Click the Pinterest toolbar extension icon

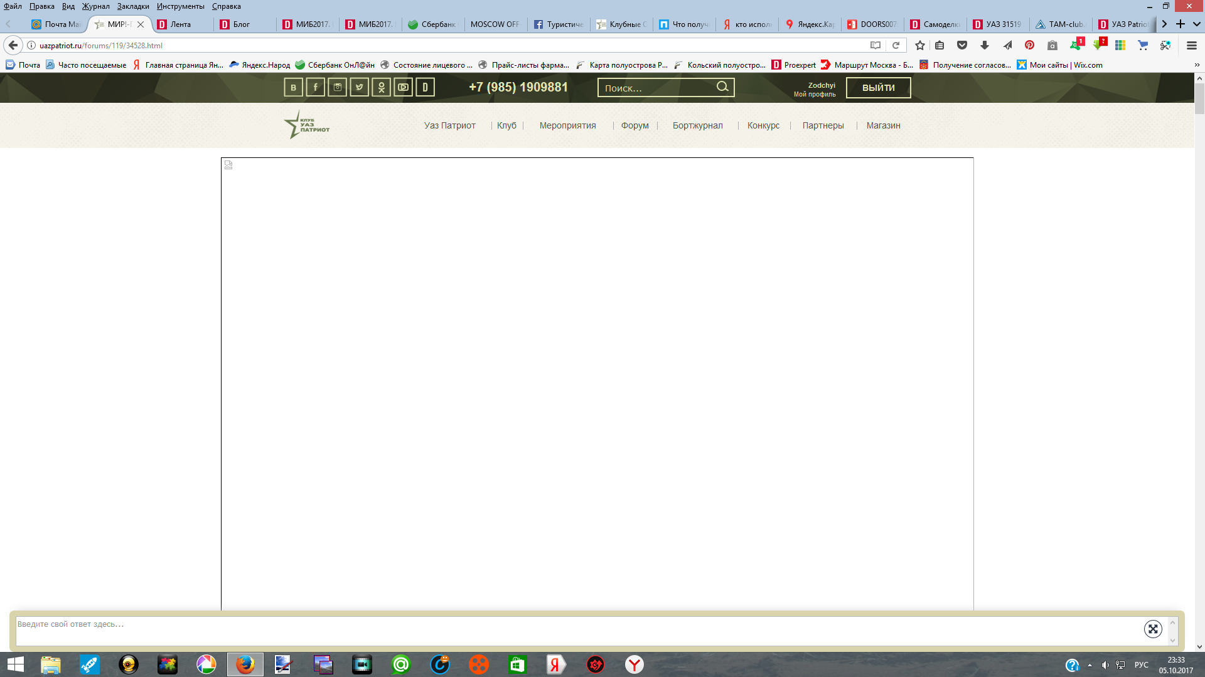click(x=1029, y=45)
